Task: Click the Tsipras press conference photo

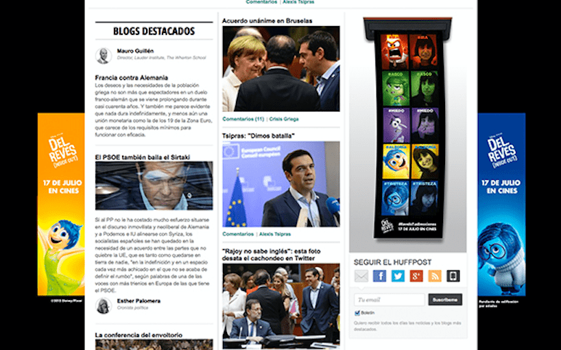Action: [281, 184]
